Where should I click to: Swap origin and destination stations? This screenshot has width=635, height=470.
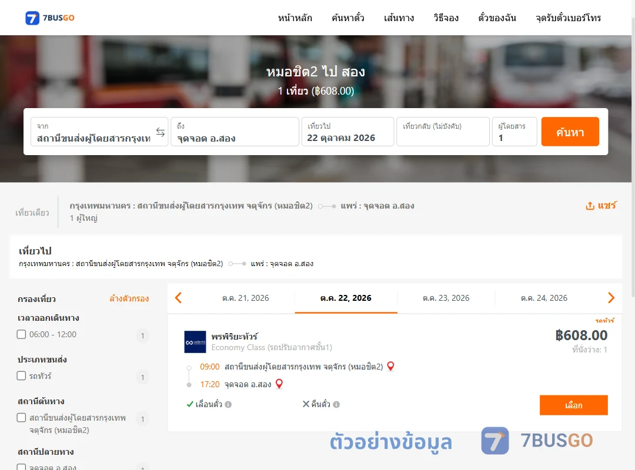[x=161, y=132]
